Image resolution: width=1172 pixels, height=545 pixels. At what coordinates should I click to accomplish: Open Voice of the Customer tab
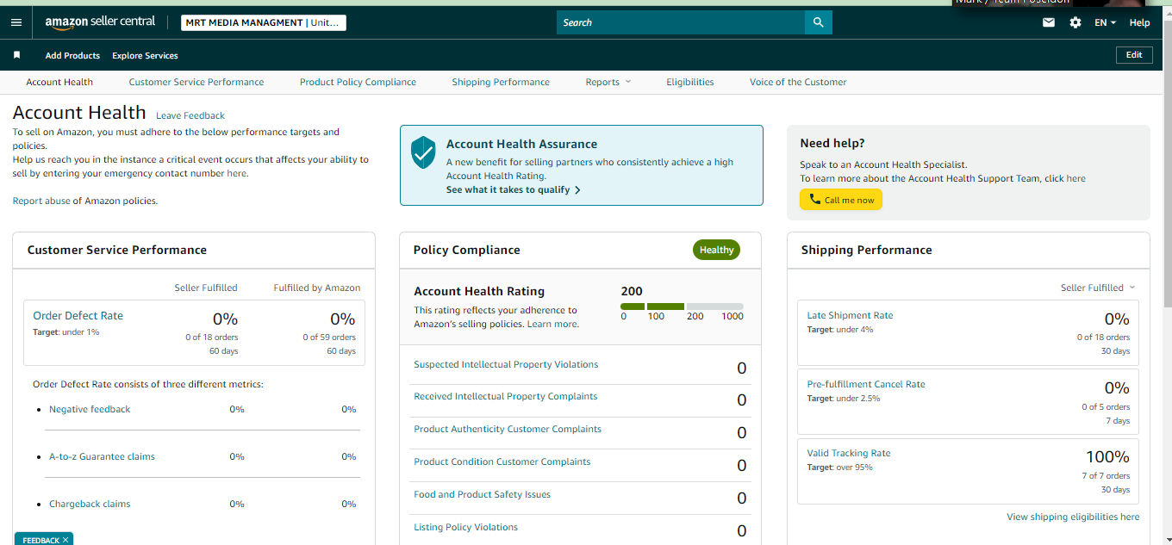pos(798,82)
